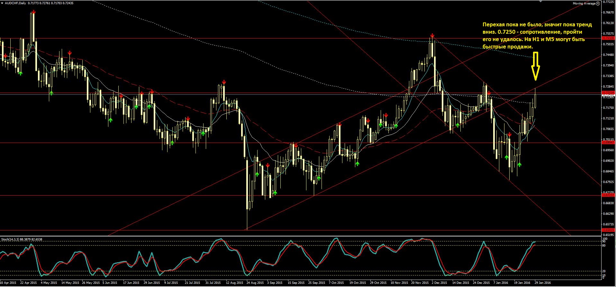The image size is (616, 287).
Task: Click the 31 Jul 2015 date label
Action: (x=213, y=283)
